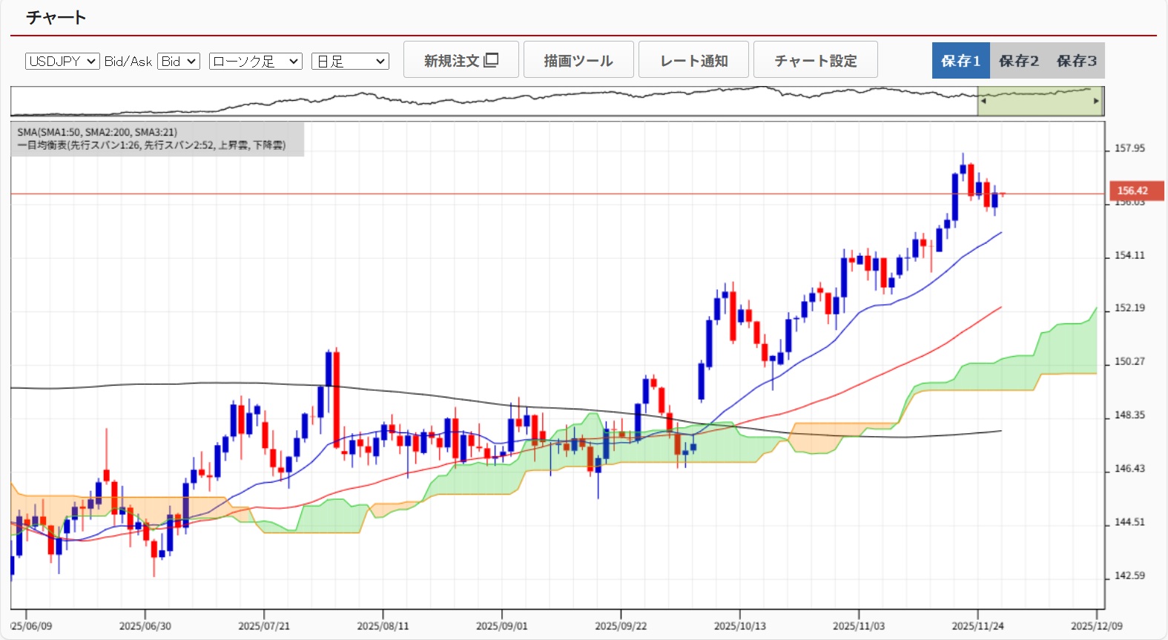Image resolution: width=1168 pixels, height=640 pixels.
Task: Switch to the 保存3 tab
Action: point(1076,61)
